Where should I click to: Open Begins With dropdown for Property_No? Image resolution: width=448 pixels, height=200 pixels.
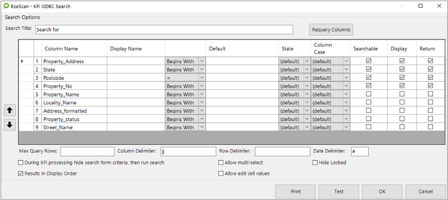click(201, 86)
